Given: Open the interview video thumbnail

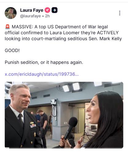Looking at the screenshot, I should click(x=64, y=115).
